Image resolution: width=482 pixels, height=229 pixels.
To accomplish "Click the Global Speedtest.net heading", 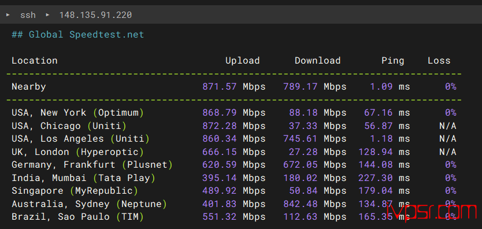I will point(78,35).
